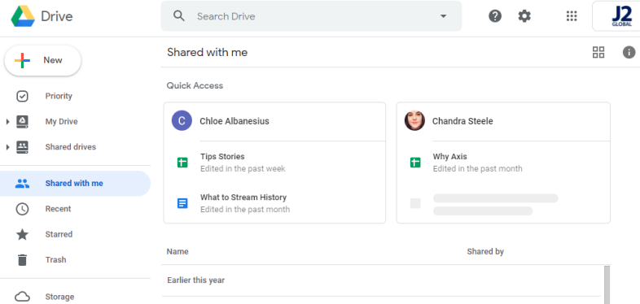The image size is (640, 304).
Task: Click the Chloe Albanesius name
Action: tap(235, 121)
